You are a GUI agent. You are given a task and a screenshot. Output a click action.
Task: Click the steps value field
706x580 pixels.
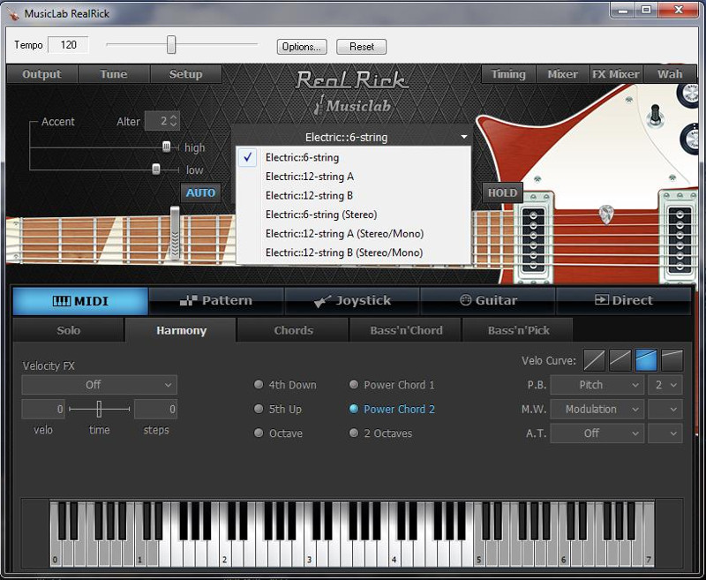155,409
